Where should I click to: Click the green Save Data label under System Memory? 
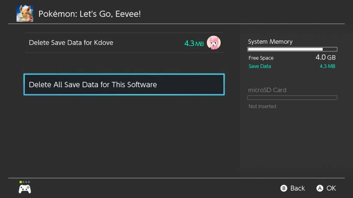coord(260,66)
